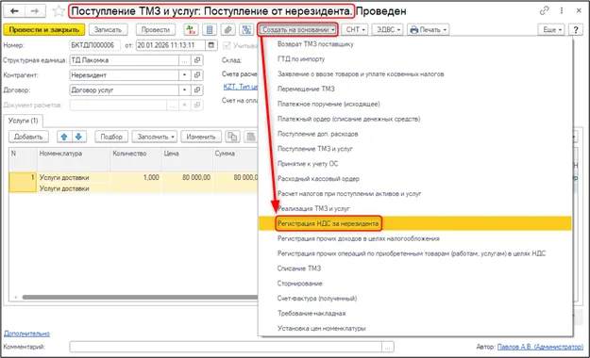Choose Реализация ТМЗ и услуг
590x358 pixels.
(x=415, y=208)
